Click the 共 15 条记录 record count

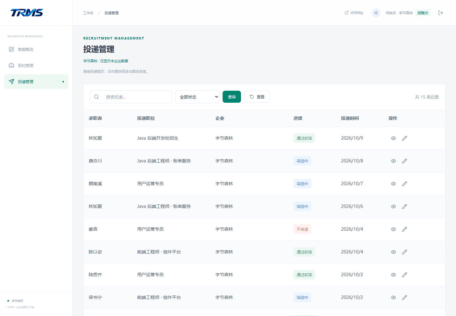point(427,97)
